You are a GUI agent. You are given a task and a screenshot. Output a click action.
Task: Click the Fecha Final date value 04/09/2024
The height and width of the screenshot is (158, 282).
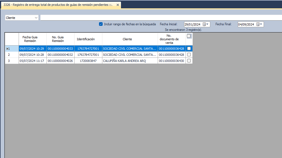tap(246, 24)
